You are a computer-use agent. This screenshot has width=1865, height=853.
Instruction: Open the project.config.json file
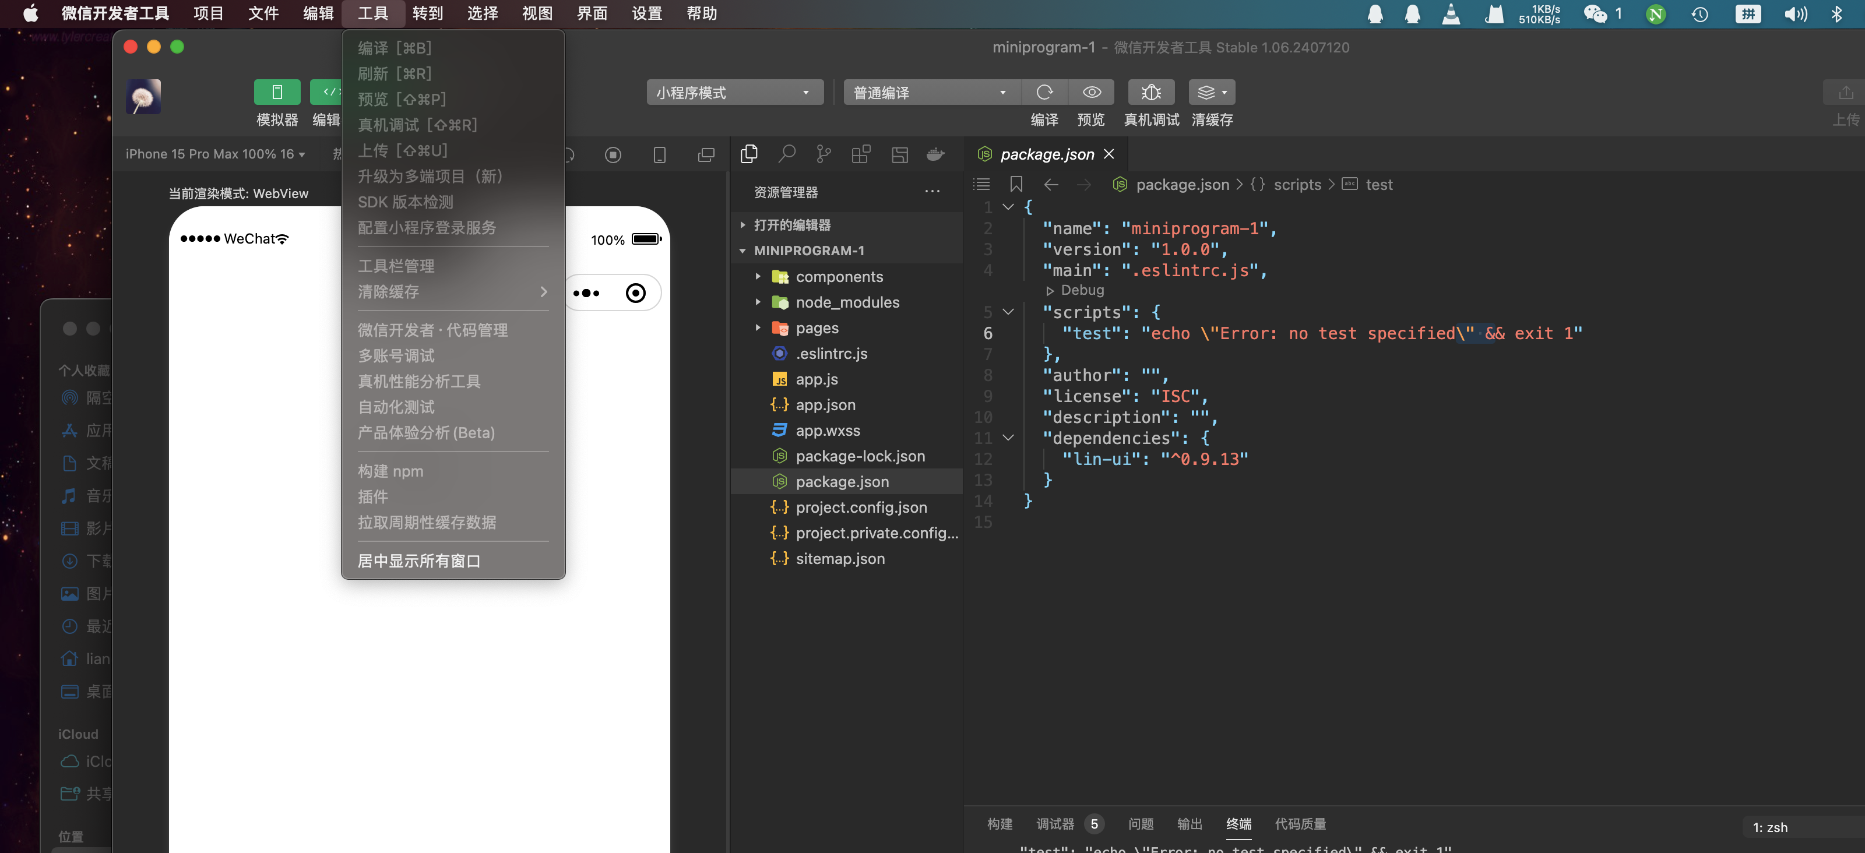tap(861, 507)
